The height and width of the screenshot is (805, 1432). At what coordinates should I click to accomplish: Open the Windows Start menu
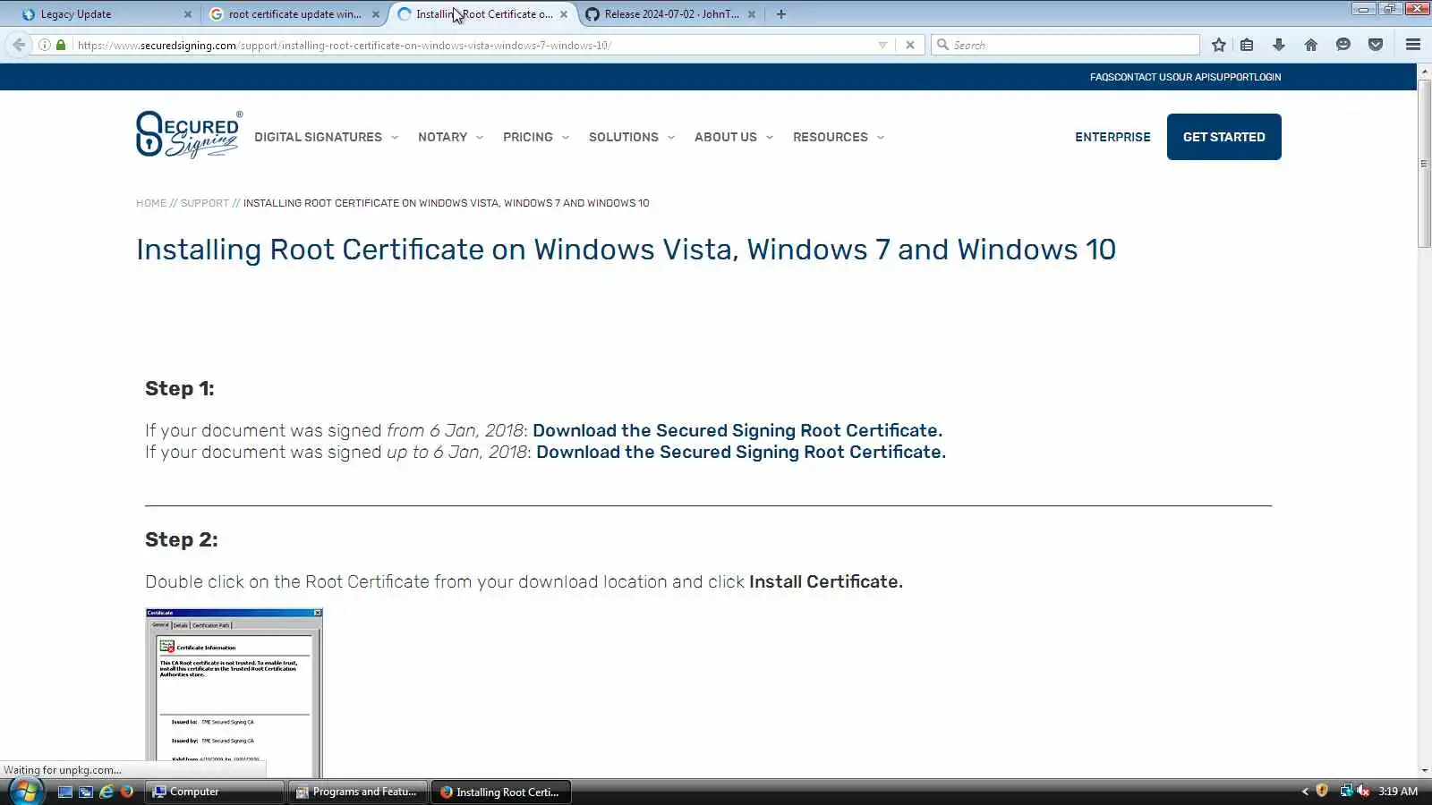pyautogui.click(x=25, y=792)
